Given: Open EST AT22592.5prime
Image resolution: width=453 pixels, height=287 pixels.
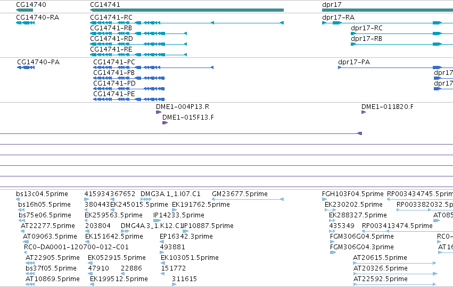Looking at the screenshot, I should click(x=381, y=279).
